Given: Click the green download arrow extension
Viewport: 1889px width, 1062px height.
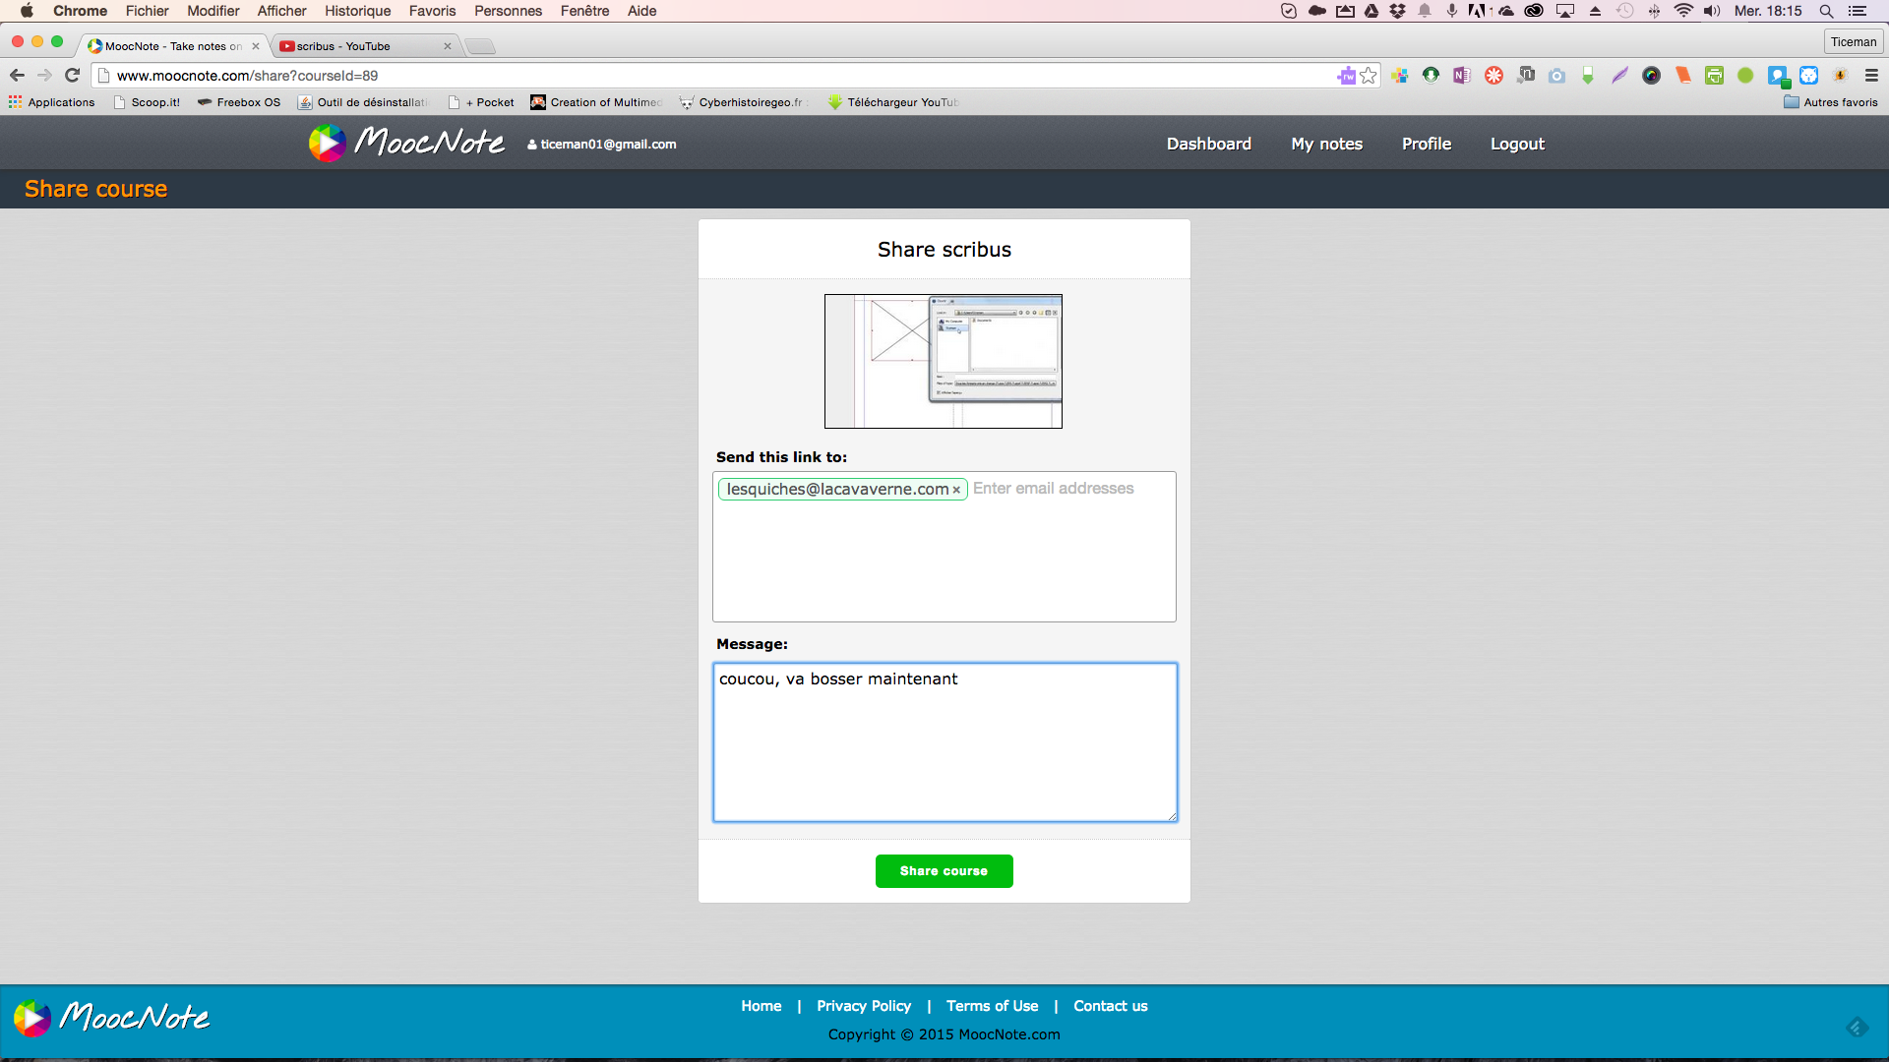Looking at the screenshot, I should click(x=1431, y=76).
